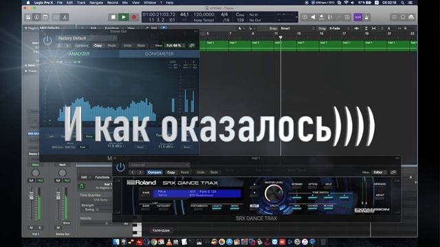
Task: Click Copy in the Inst 1 plugin
Action: [x=171, y=172]
